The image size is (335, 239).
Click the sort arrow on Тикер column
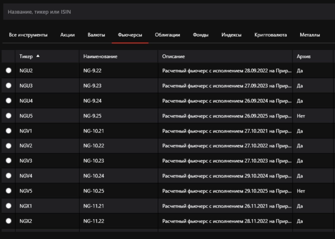click(x=38, y=56)
